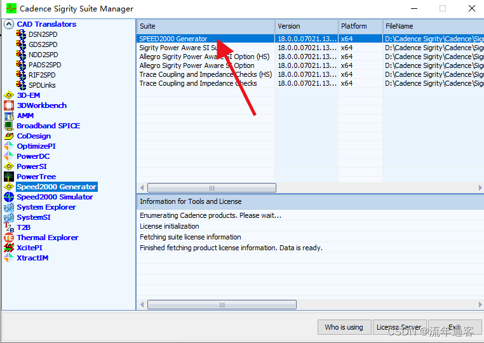
Task: Click the XcitePI icon
Action: pyautogui.click(x=9, y=248)
